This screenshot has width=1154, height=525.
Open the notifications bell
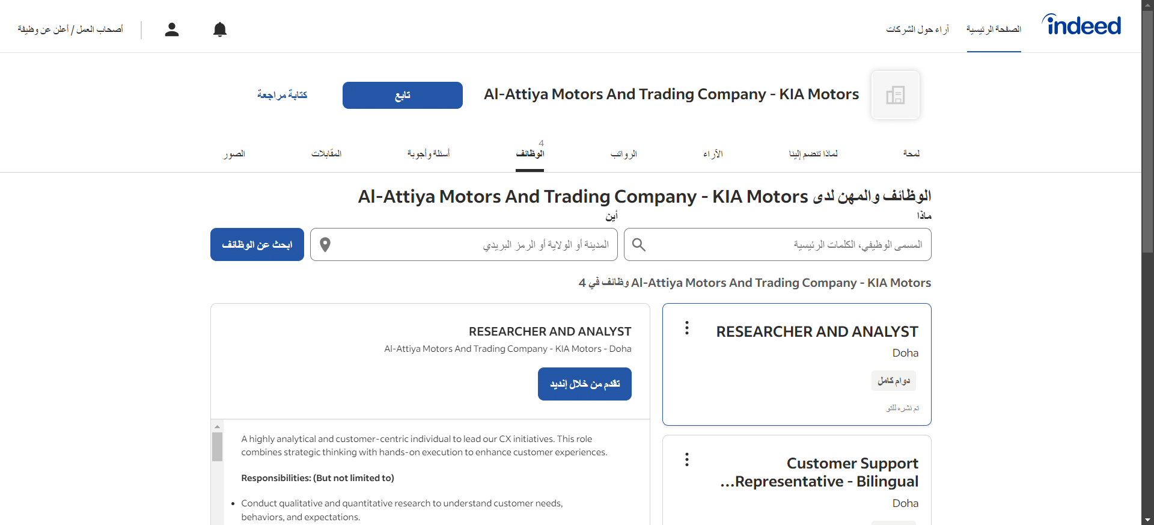click(220, 29)
